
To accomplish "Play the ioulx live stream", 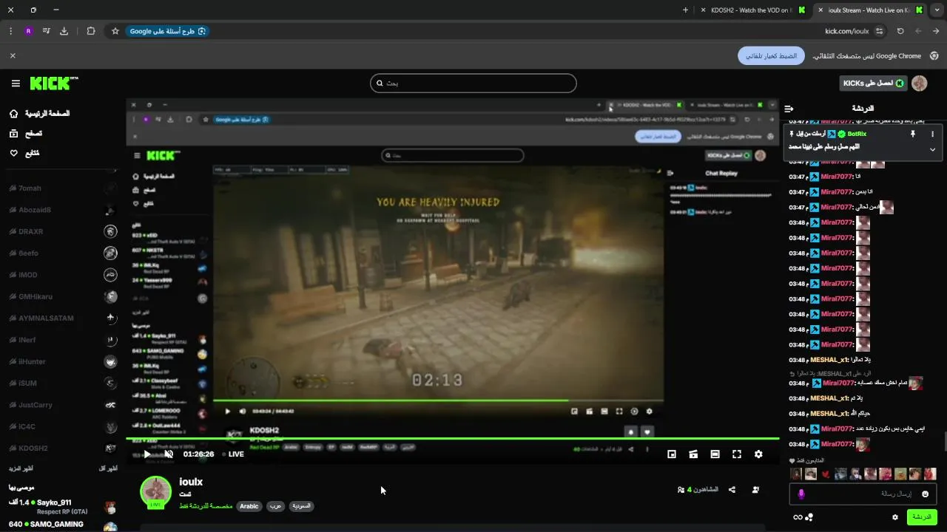I will (146, 454).
